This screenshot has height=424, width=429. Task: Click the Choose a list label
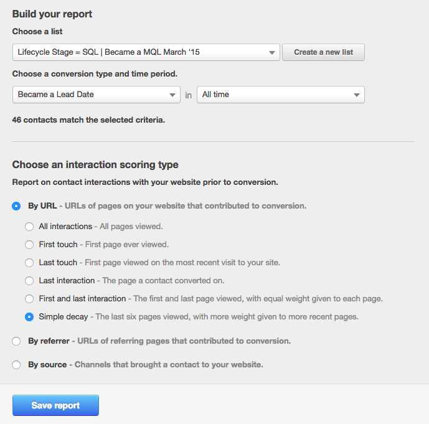(37, 32)
